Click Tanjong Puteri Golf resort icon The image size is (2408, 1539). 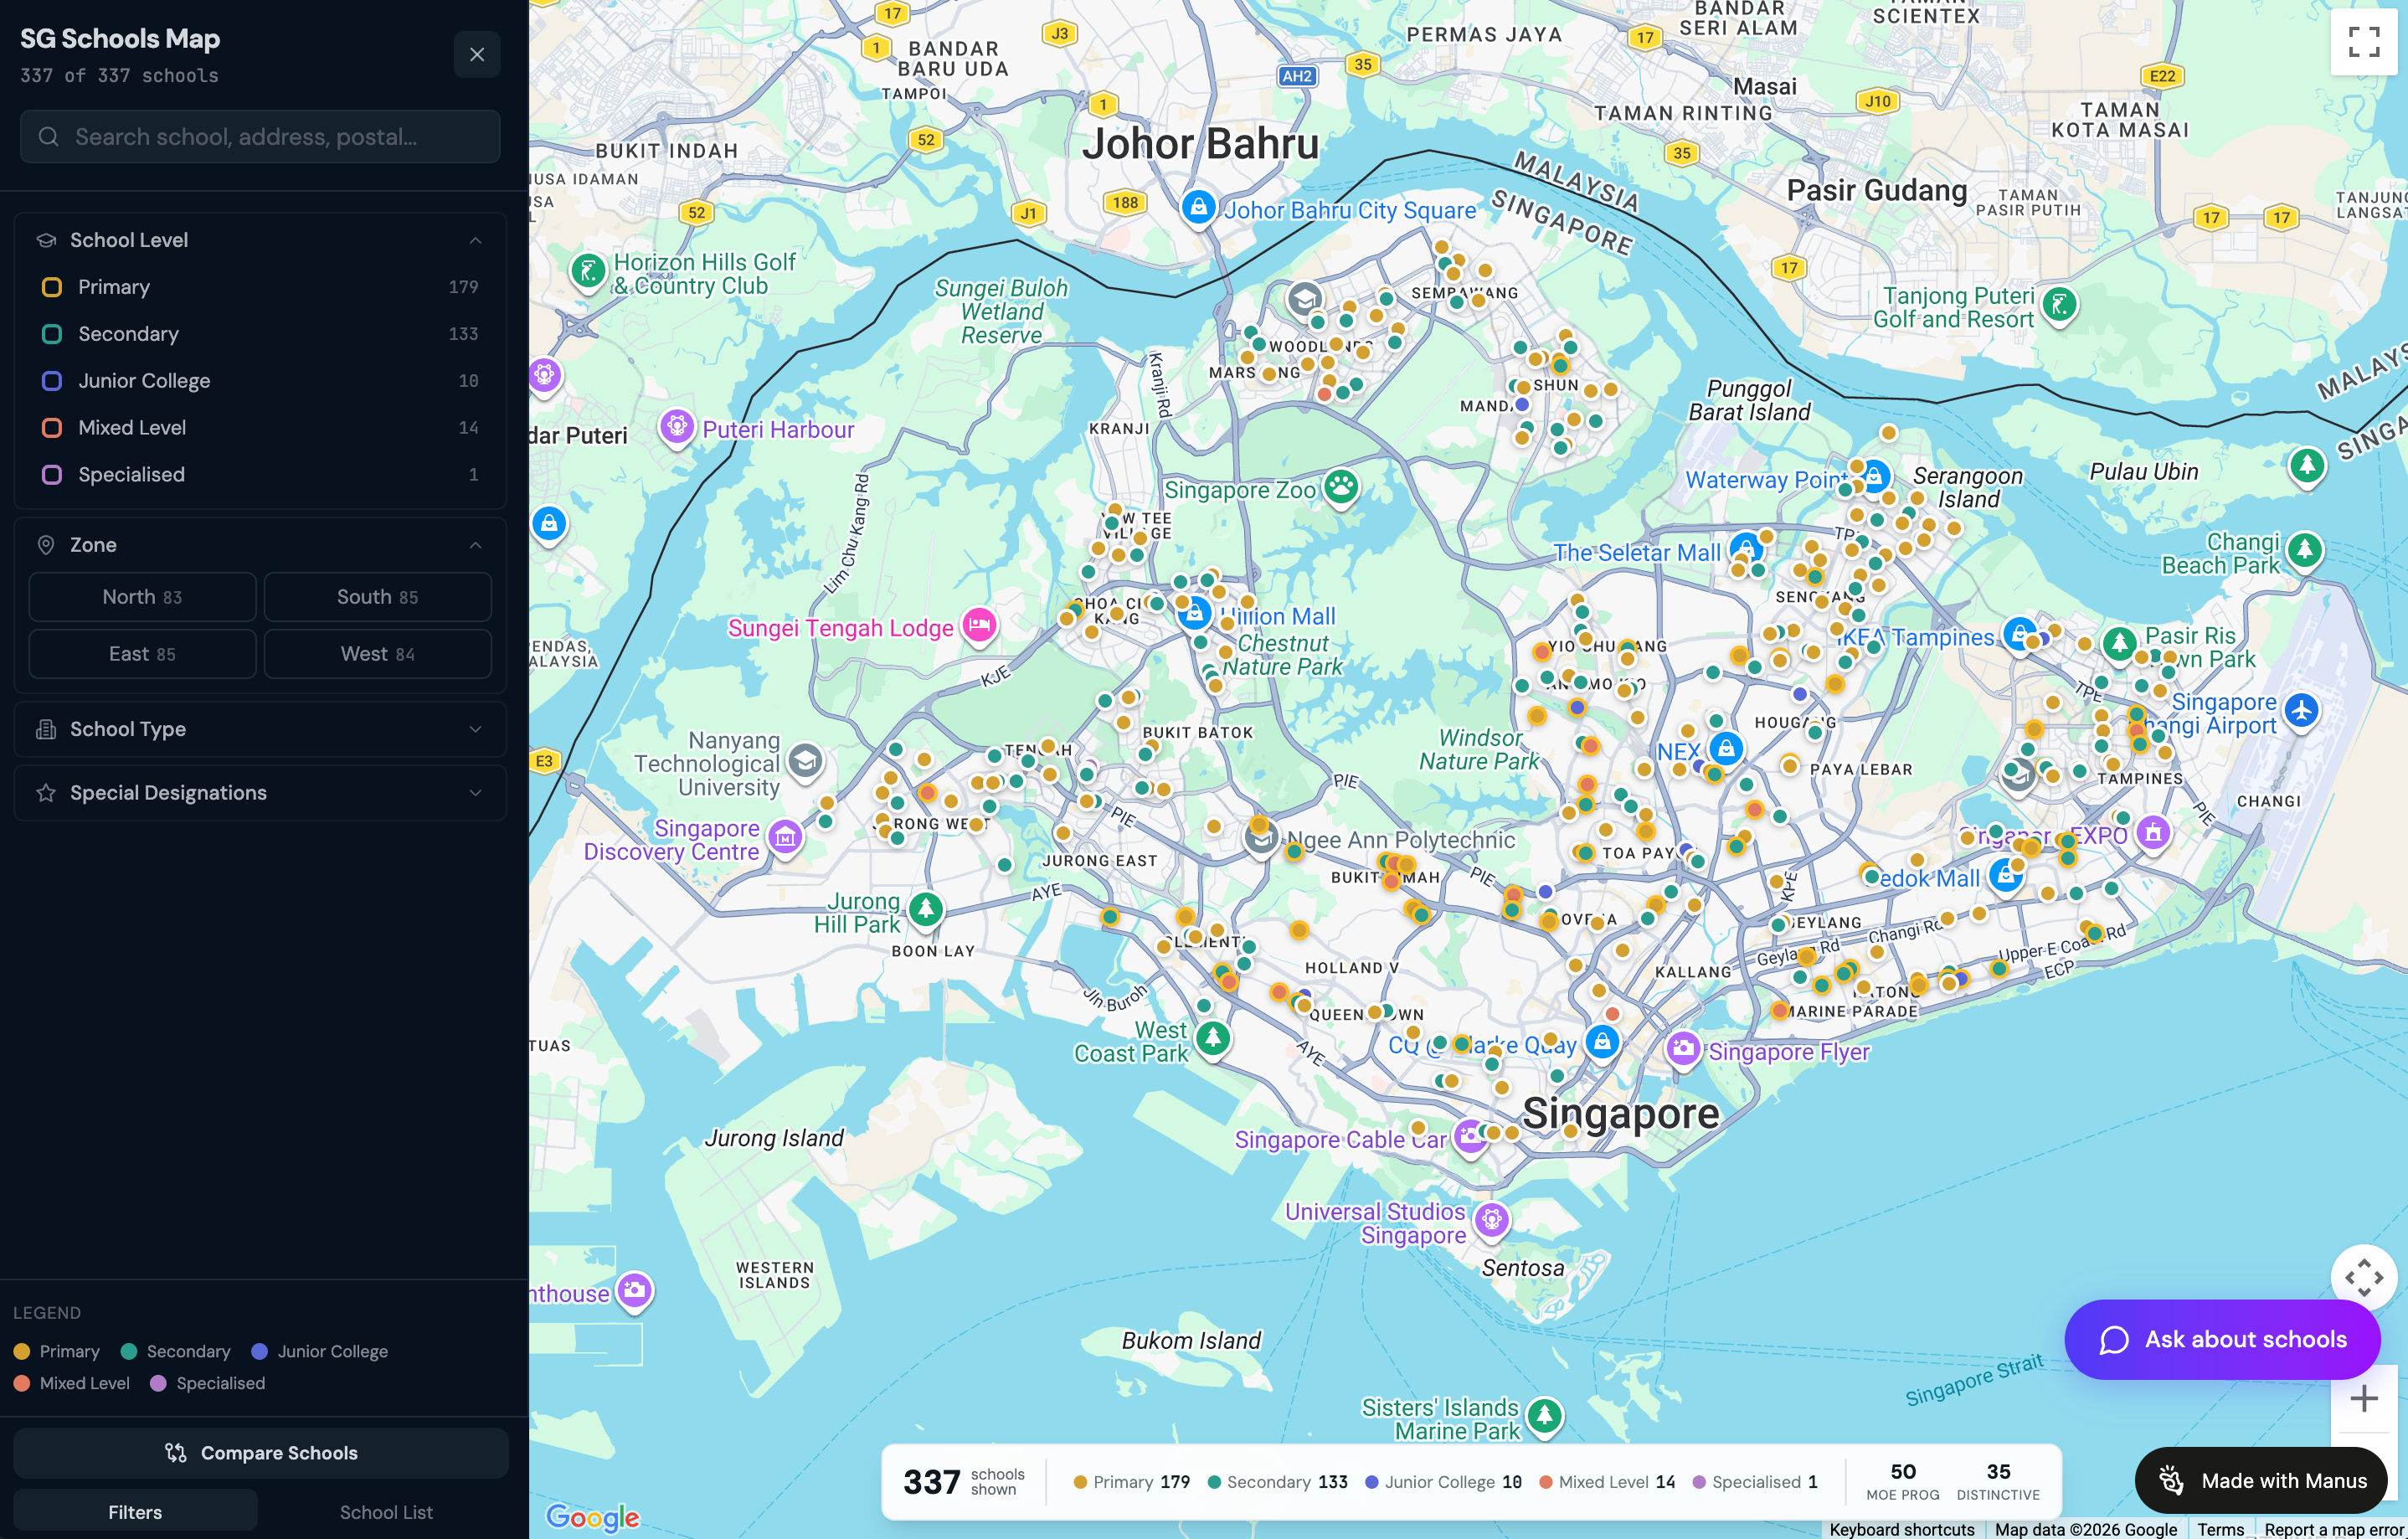click(x=2059, y=304)
